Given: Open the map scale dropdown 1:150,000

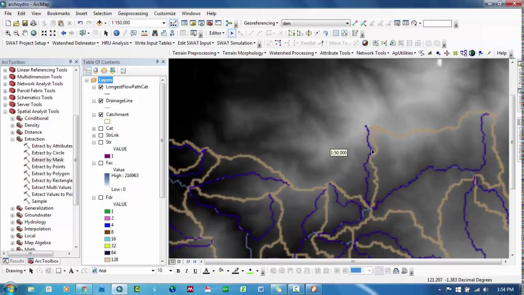Looking at the screenshot, I should 164,23.
